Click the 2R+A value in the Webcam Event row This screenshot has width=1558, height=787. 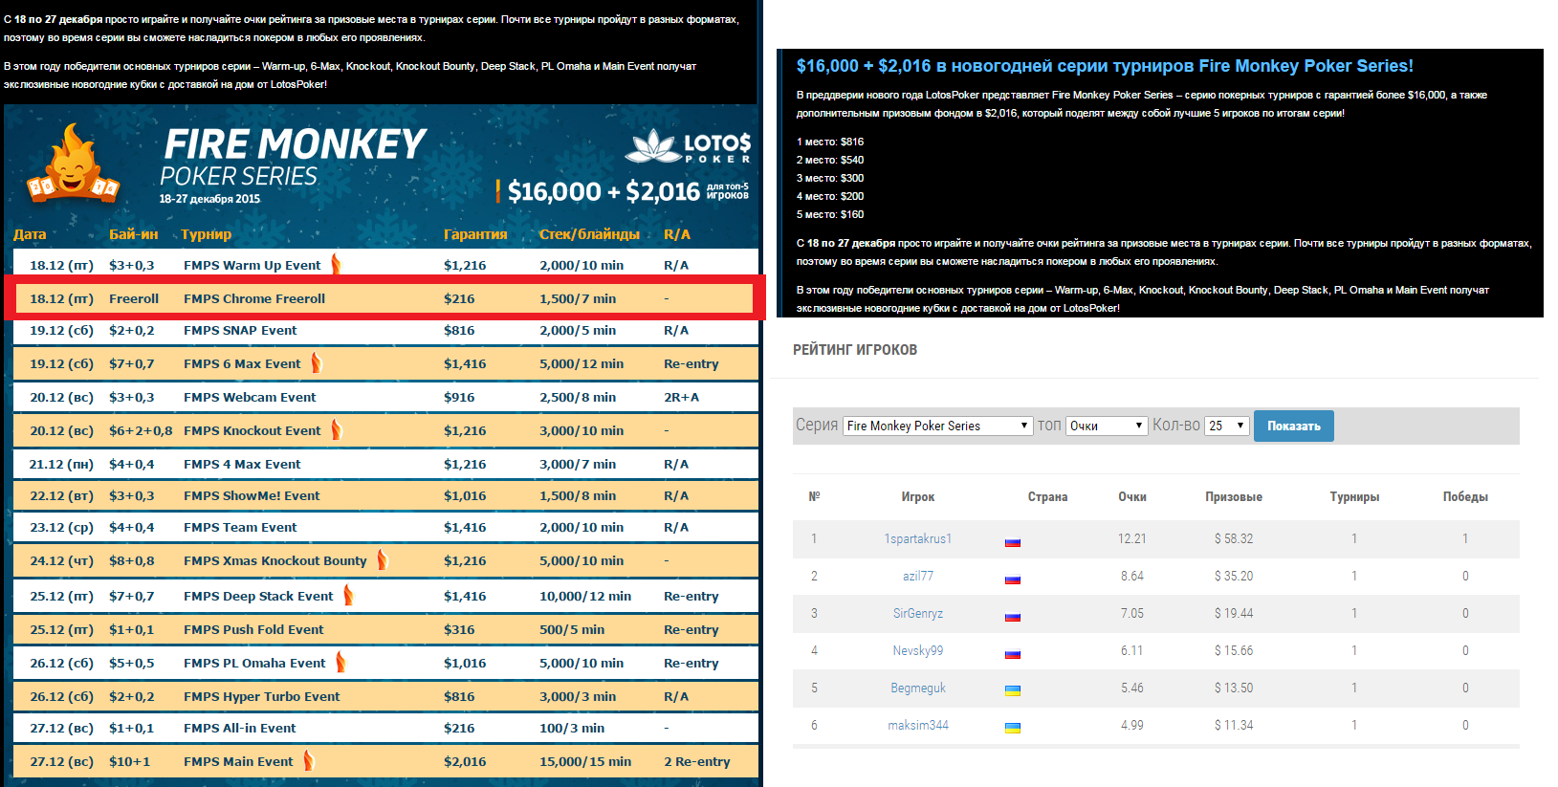[682, 397]
